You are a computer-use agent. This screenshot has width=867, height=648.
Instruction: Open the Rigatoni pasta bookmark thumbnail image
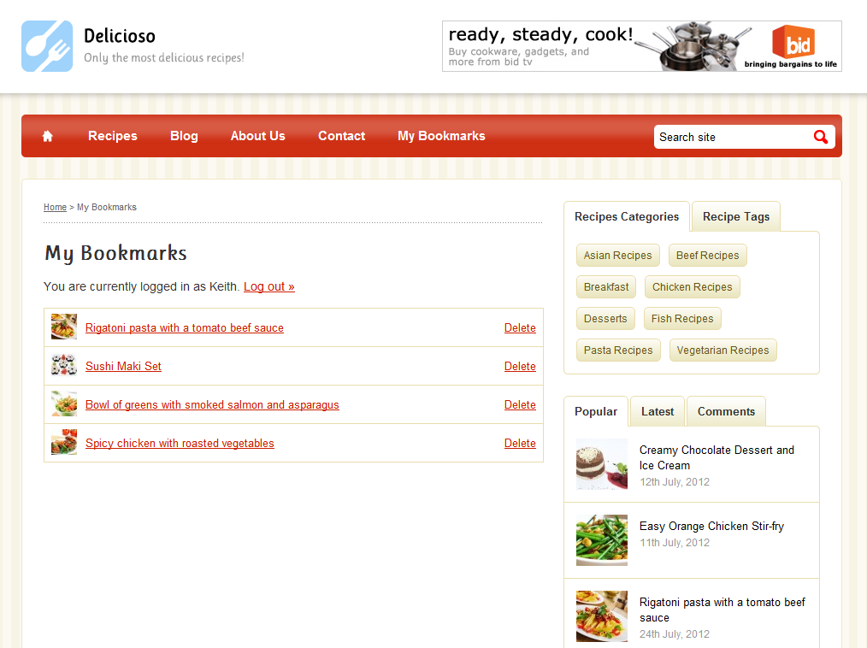pyautogui.click(x=64, y=327)
